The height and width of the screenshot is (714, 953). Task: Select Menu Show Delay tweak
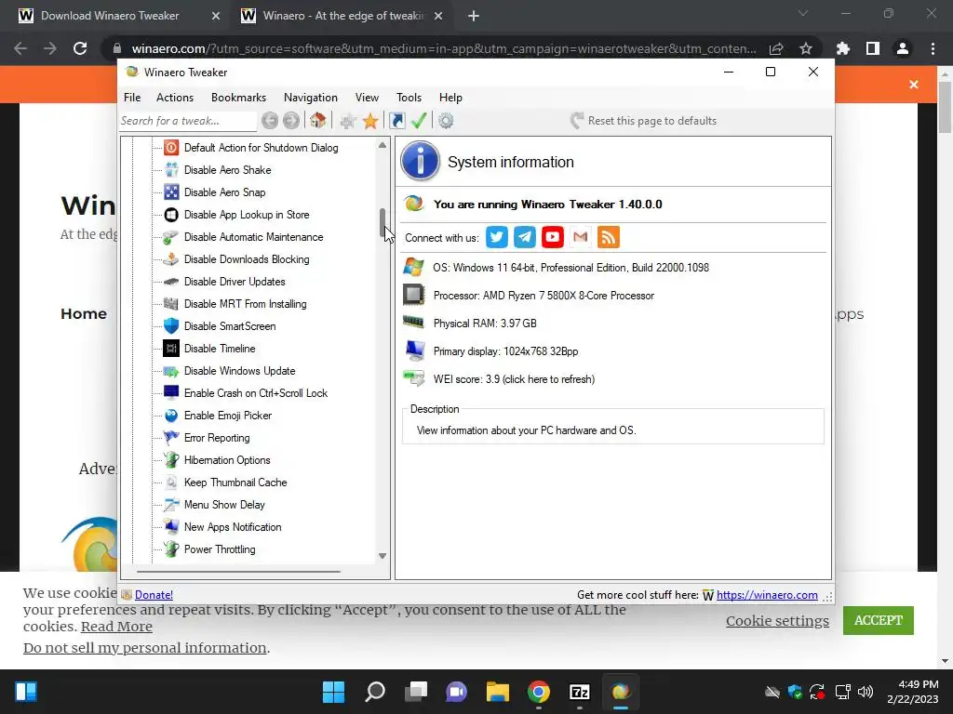[x=224, y=505]
